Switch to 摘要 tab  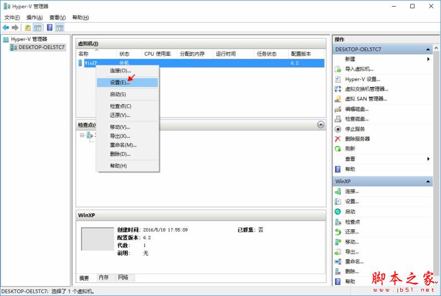[84, 278]
